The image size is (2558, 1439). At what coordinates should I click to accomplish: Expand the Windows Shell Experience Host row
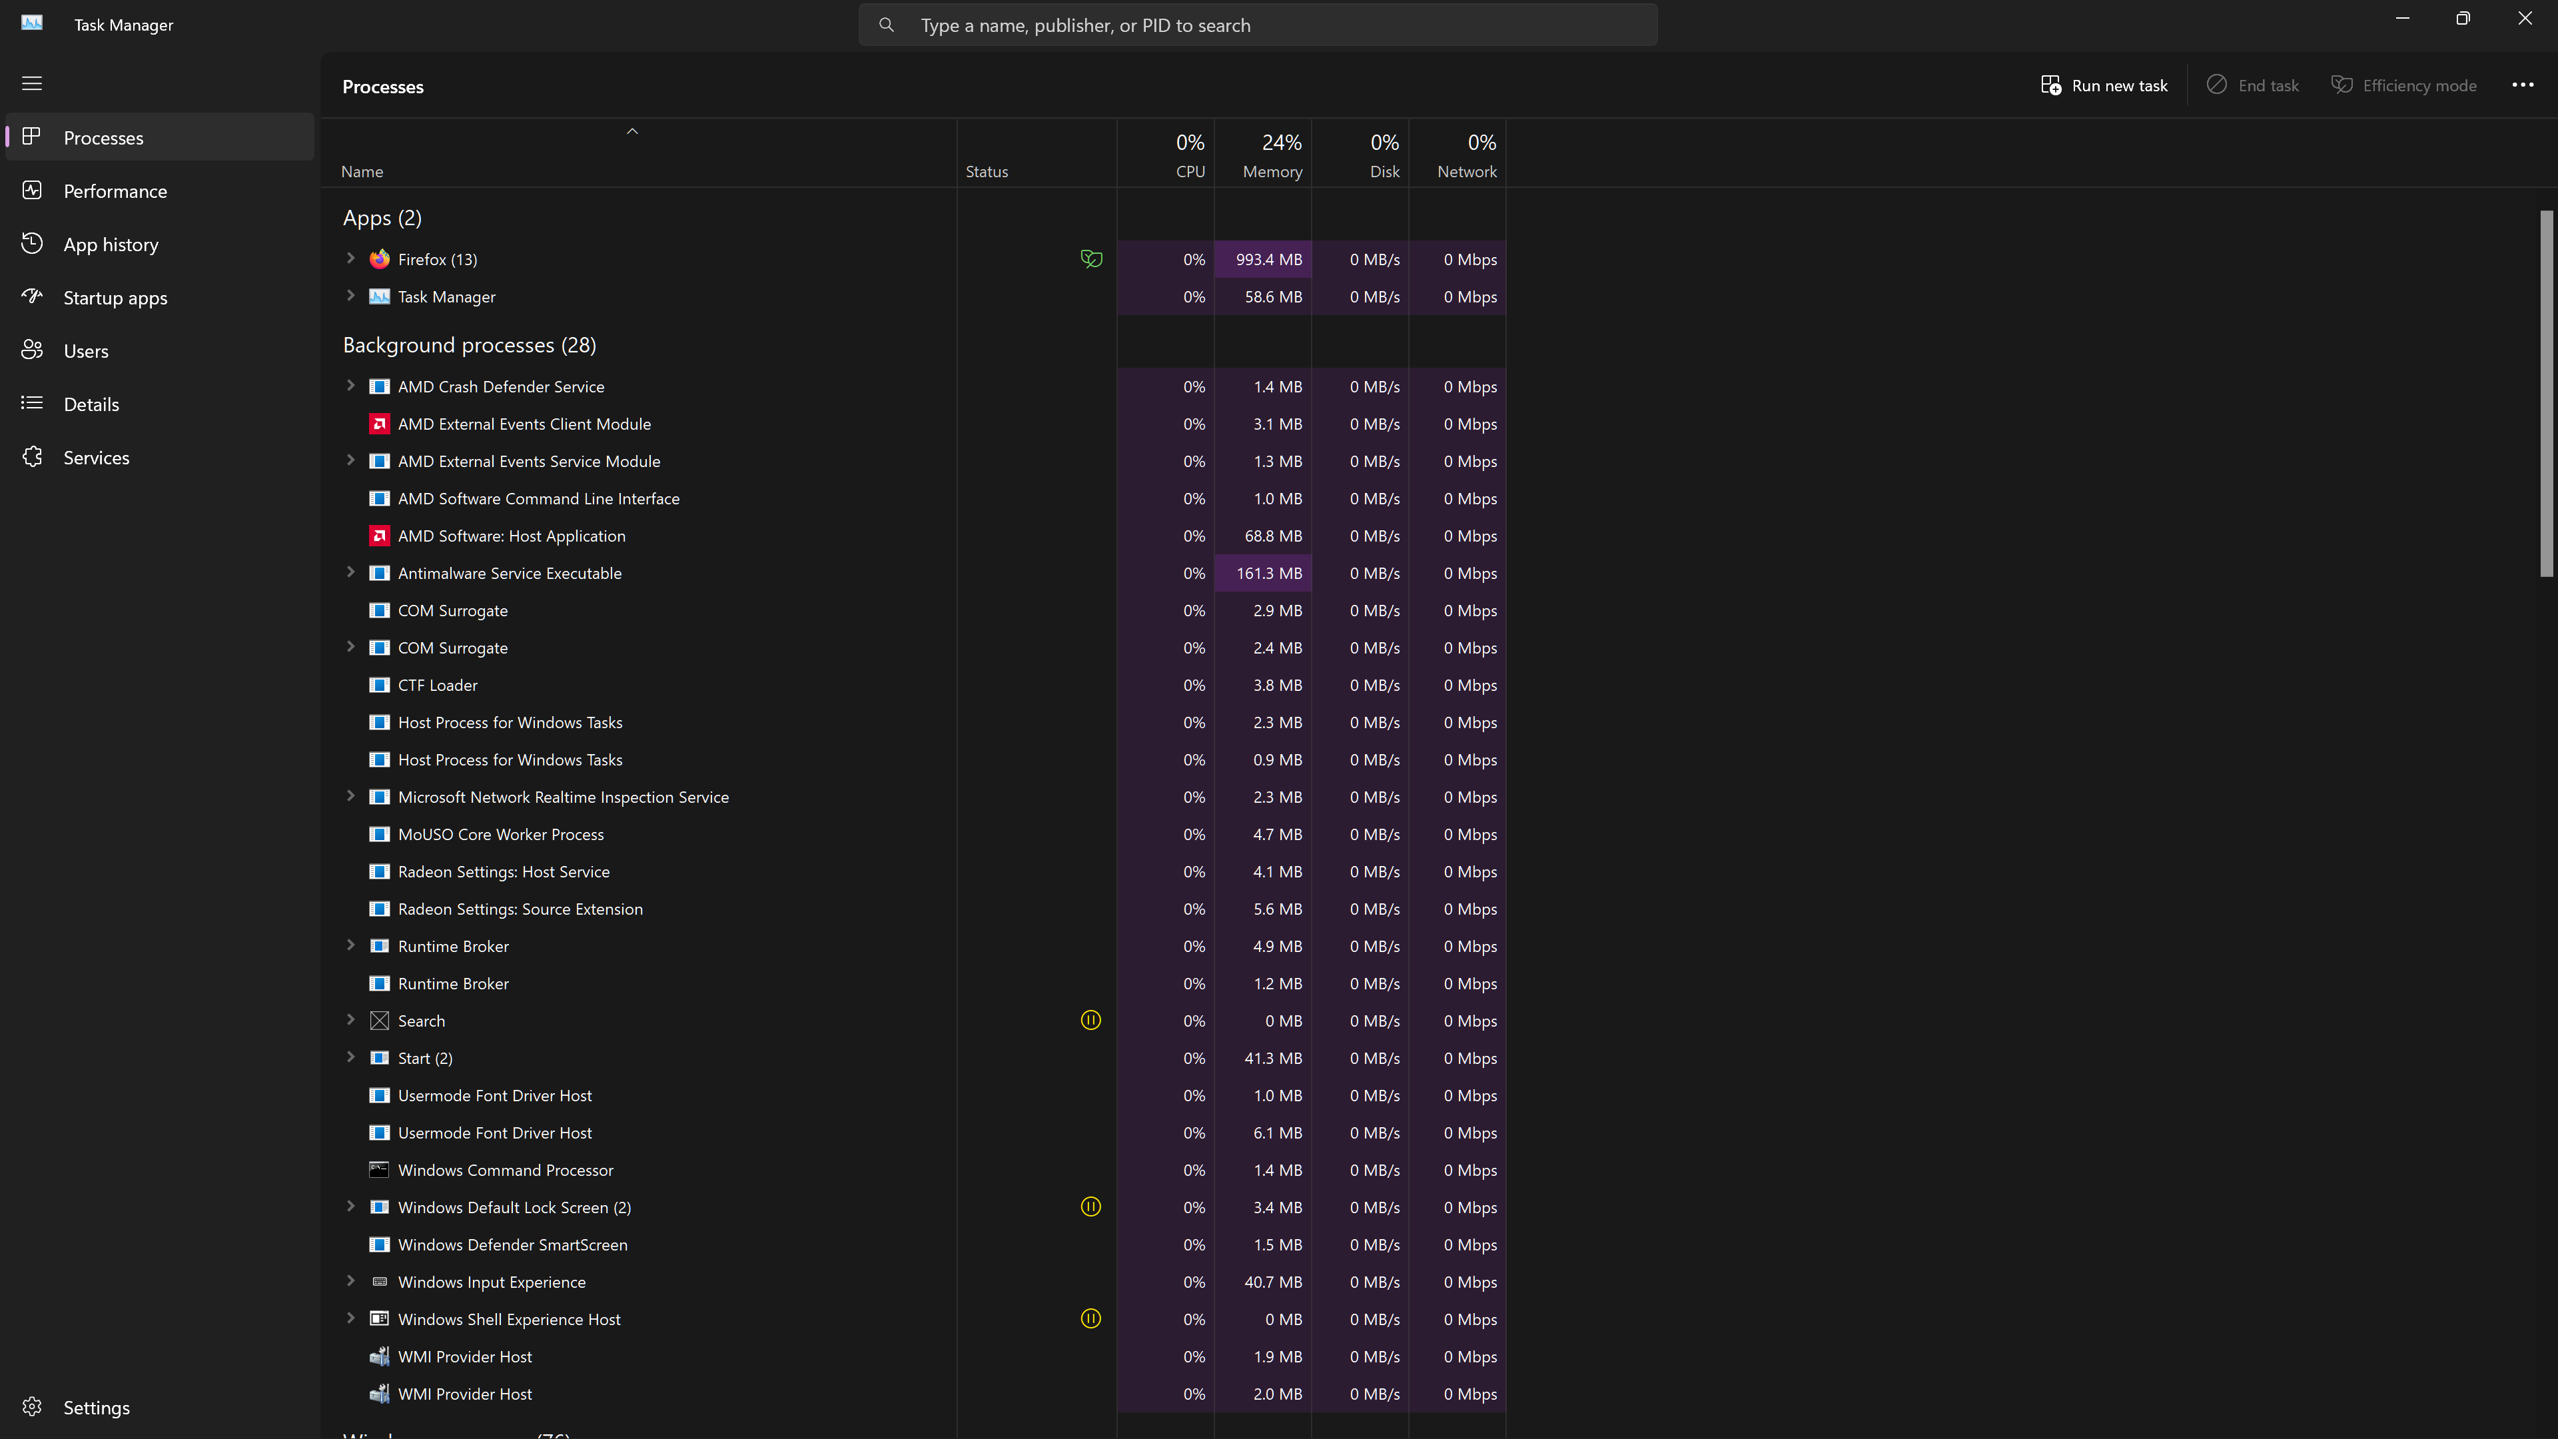click(x=350, y=1318)
